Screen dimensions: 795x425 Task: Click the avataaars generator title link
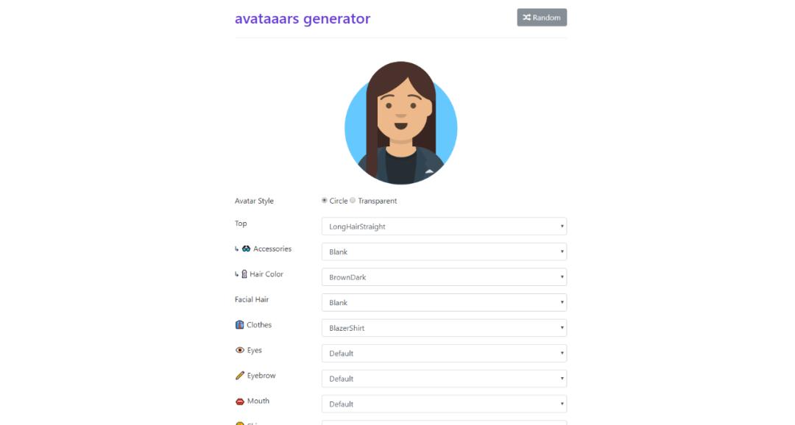click(302, 18)
